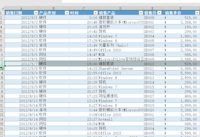
Task: Click 游戏 category cell in row 22
Action: (x=54, y=110)
